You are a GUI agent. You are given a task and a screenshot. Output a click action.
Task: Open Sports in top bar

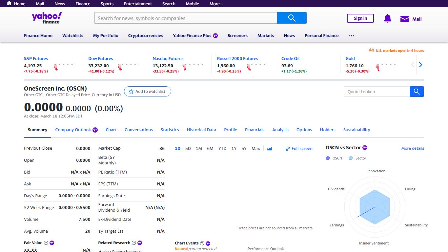107,4
